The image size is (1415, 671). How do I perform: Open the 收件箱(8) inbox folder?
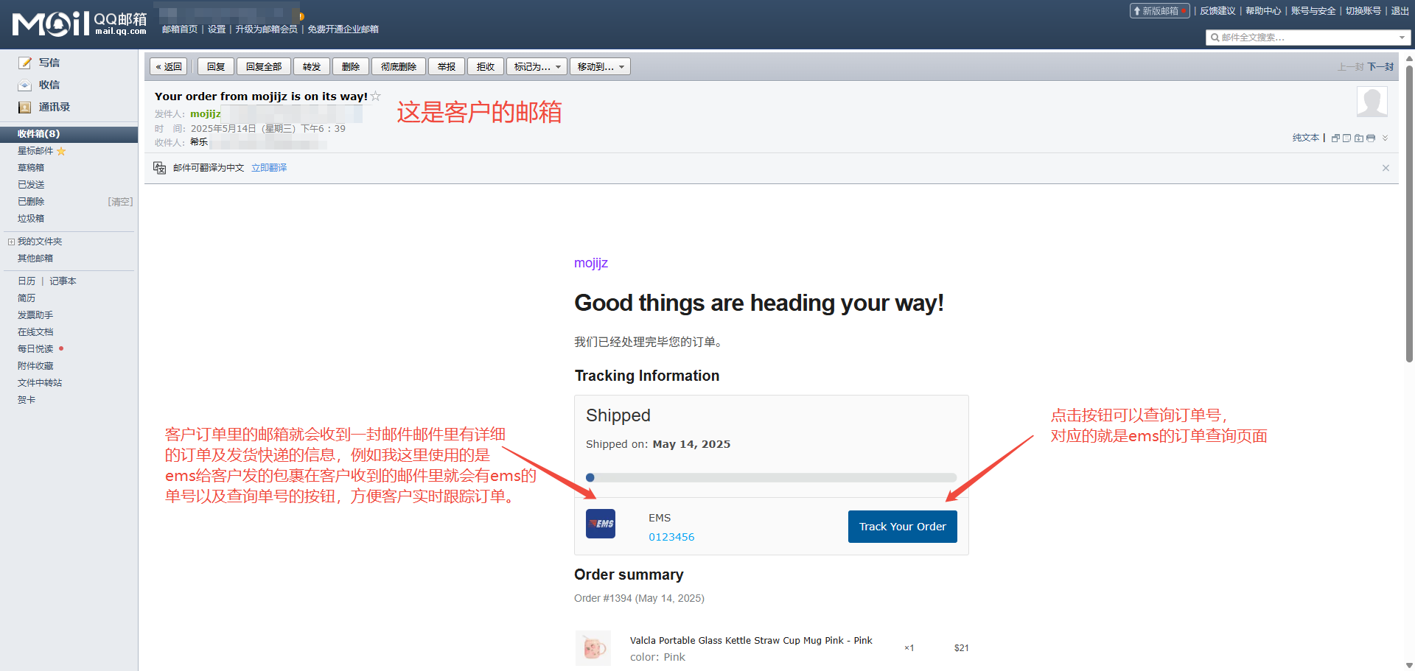(x=69, y=134)
